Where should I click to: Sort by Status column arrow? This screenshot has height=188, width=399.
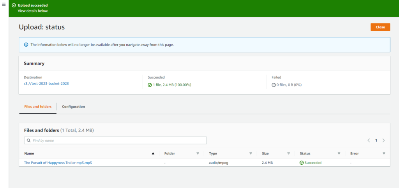click(x=339, y=153)
